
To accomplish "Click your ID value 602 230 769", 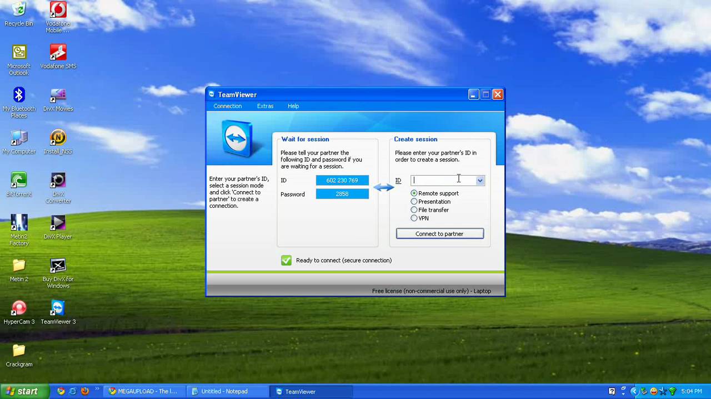I will tap(342, 180).
